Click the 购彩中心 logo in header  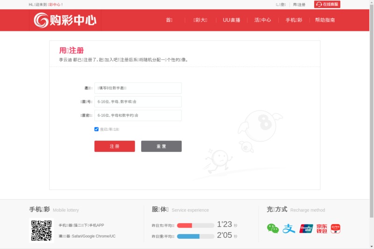[65, 20]
